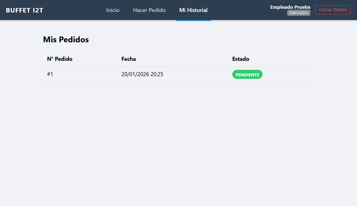
Task: Open the Hacer Pedido section
Action: (x=149, y=10)
